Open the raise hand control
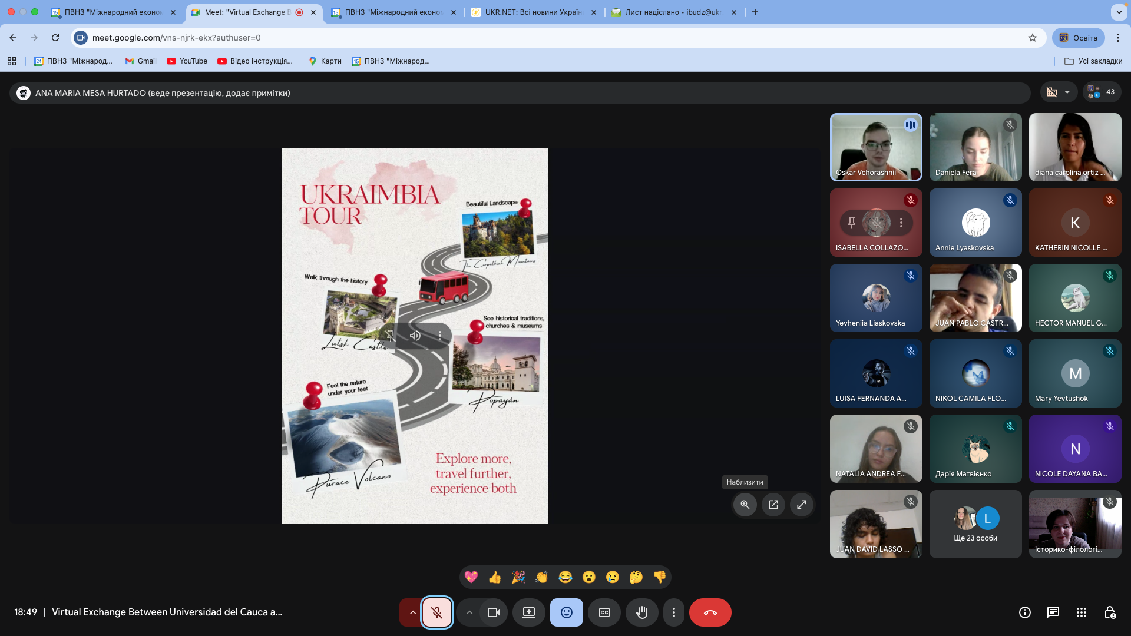Screen dimensions: 1131x636 tap(641, 612)
